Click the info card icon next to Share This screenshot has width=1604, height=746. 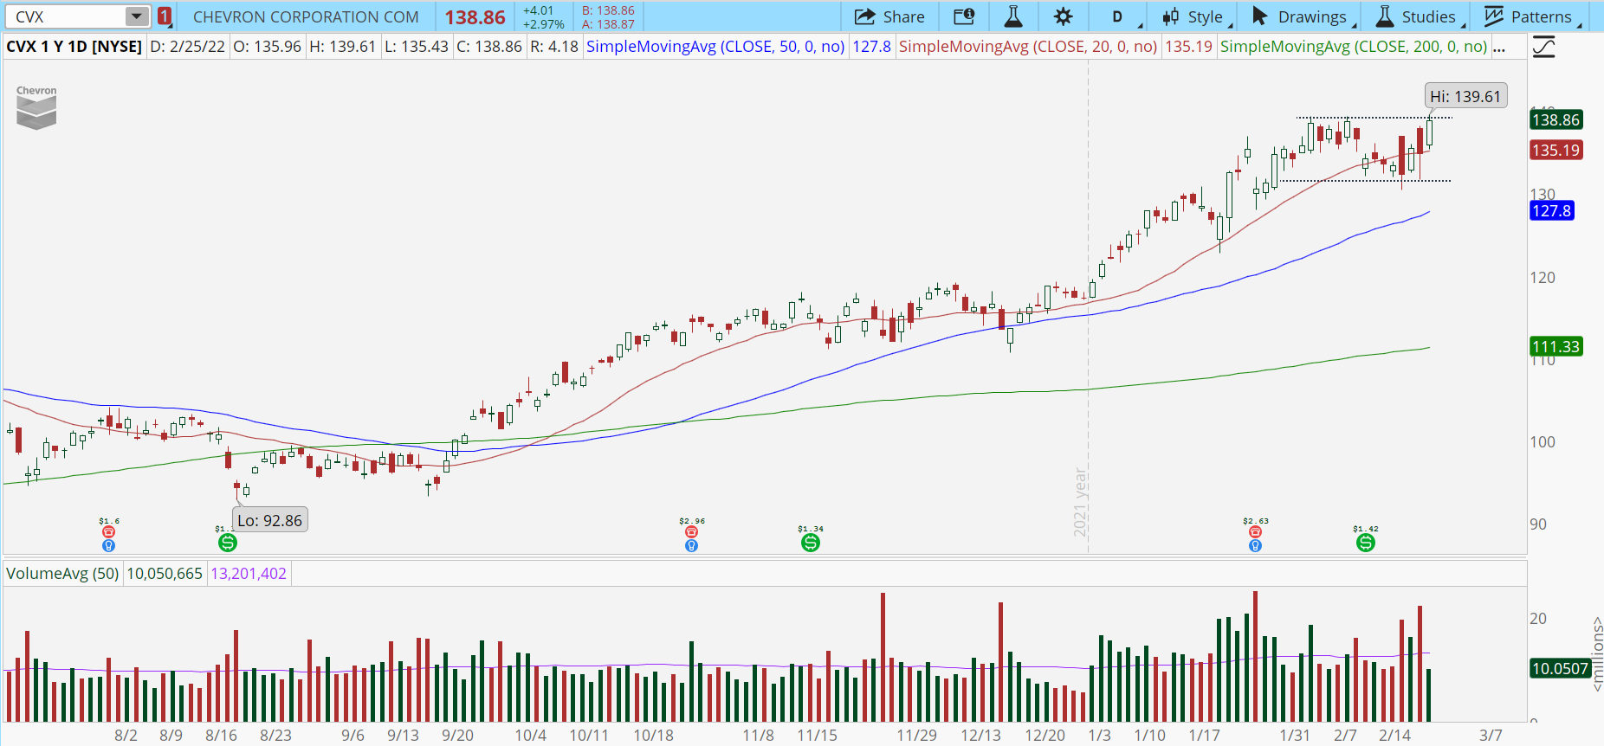(964, 16)
